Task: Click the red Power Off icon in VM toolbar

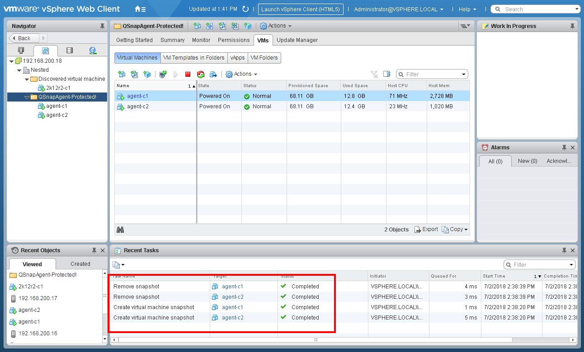Action: pyautogui.click(x=188, y=74)
